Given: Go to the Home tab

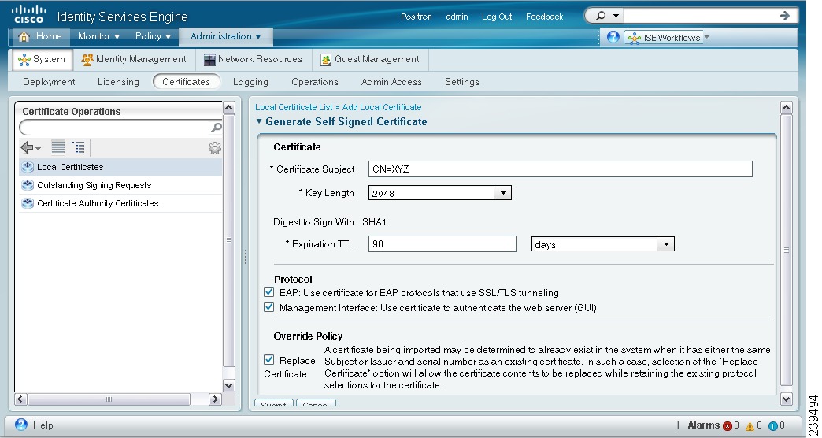Looking at the screenshot, I should (x=40, y=36).
